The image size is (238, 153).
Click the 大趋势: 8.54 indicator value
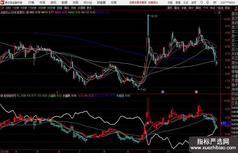coord(70,96)
